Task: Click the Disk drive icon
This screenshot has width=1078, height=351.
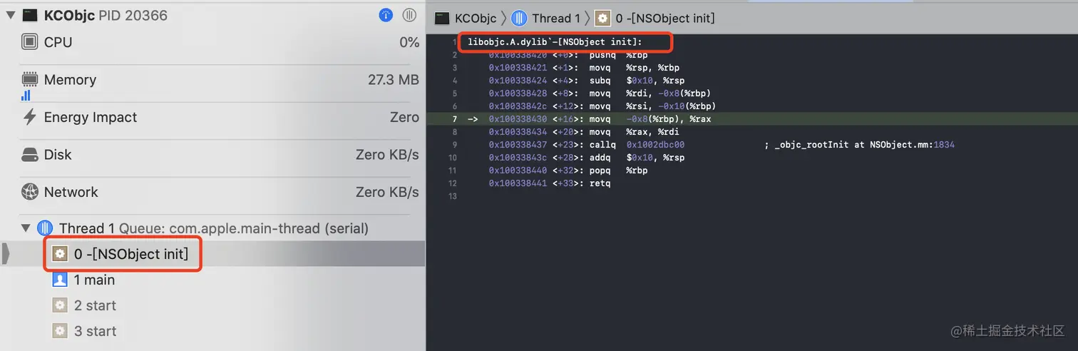Action: click(x=30, y=155)
